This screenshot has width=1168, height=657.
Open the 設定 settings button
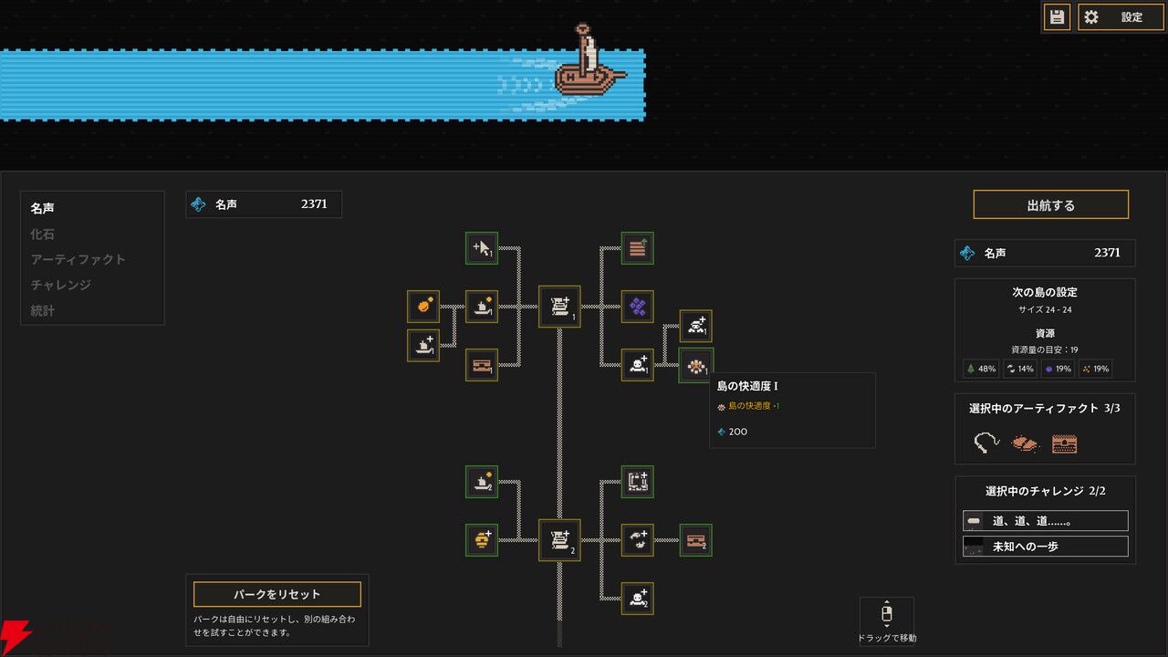(1121, 16)
